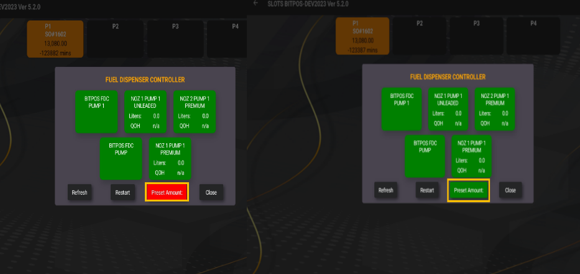Select NOZ 1 PUMP 1 PREMIUM in left dialog

170,158
